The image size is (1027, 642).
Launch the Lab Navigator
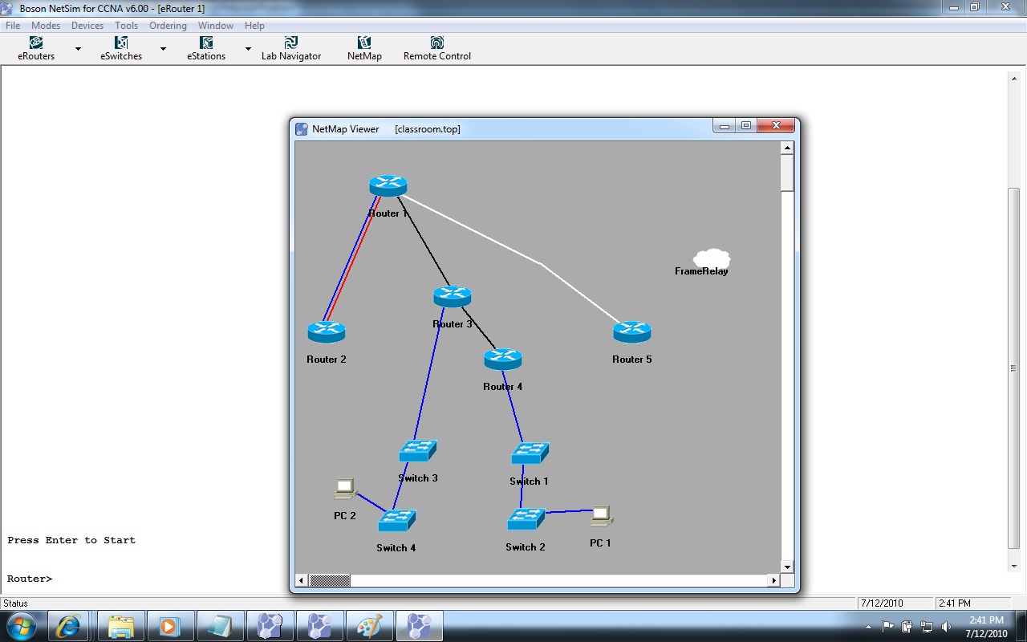[290, 48]
